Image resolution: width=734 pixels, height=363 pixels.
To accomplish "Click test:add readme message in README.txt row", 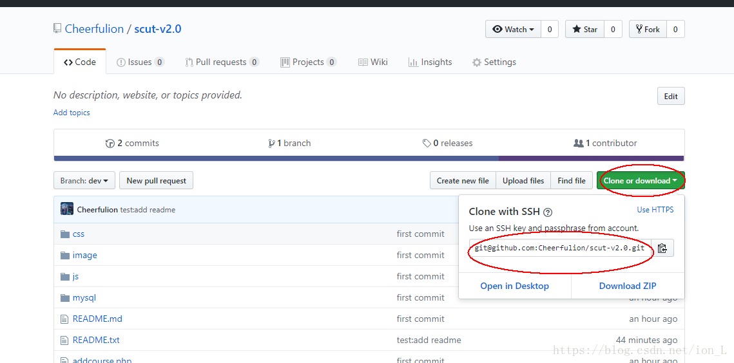I will (429, 340).
